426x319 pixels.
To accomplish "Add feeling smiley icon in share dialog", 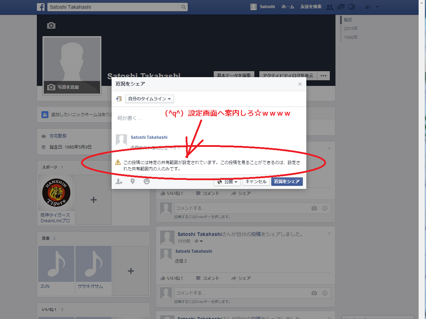I will tap(147, 181).
